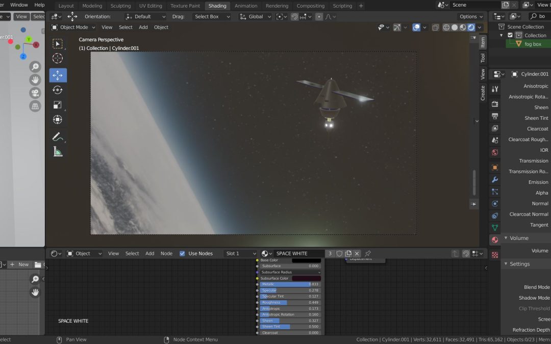Toggle viewport gizmos button
551x344 pixels.
tap(397, 28)
